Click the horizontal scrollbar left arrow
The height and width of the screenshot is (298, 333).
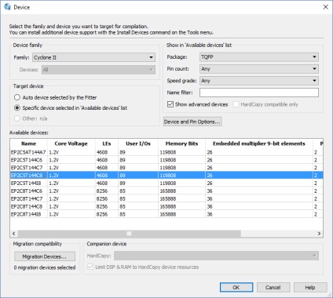coord(14,234)
